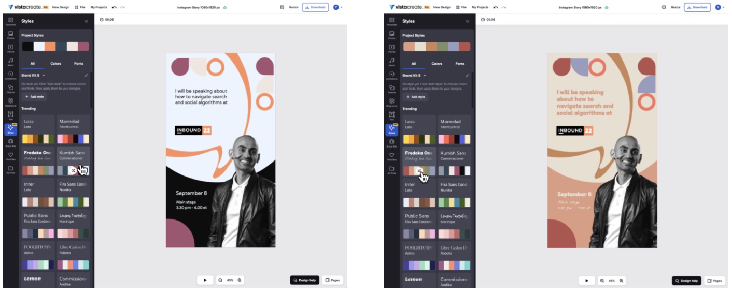The height and width of the screenshot is (293, 732).
Task: Open the Music panel in right window
Action: point(392,62)
